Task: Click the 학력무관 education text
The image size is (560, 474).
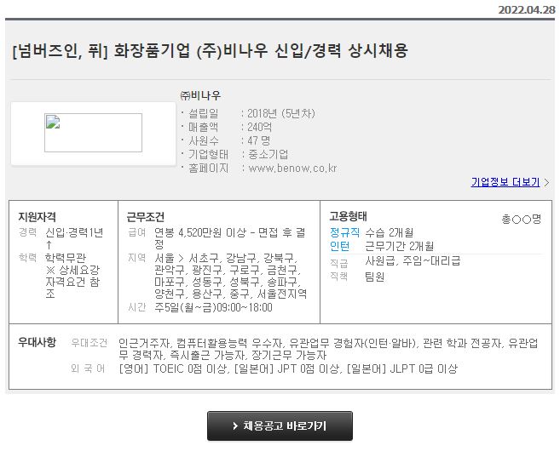Action: [x=66, y=258]
